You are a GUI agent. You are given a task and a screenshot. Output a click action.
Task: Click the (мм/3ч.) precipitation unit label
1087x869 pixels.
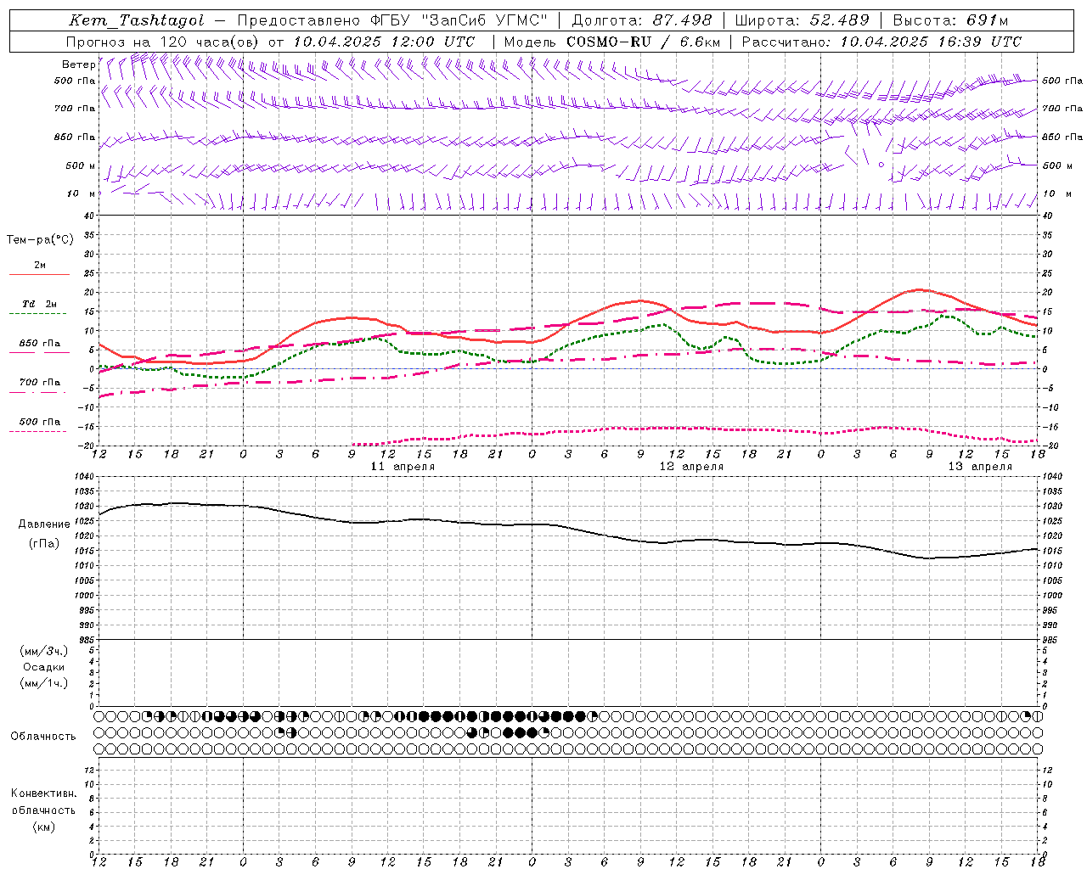pyautogui.click(x=44, y=651)
